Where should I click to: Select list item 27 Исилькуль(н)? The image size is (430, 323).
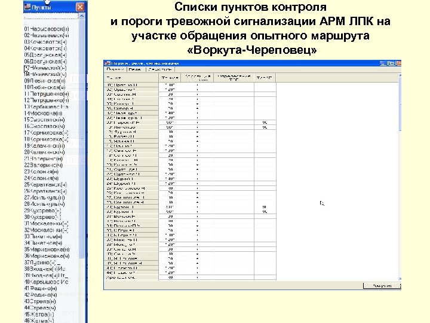point(45,197)
